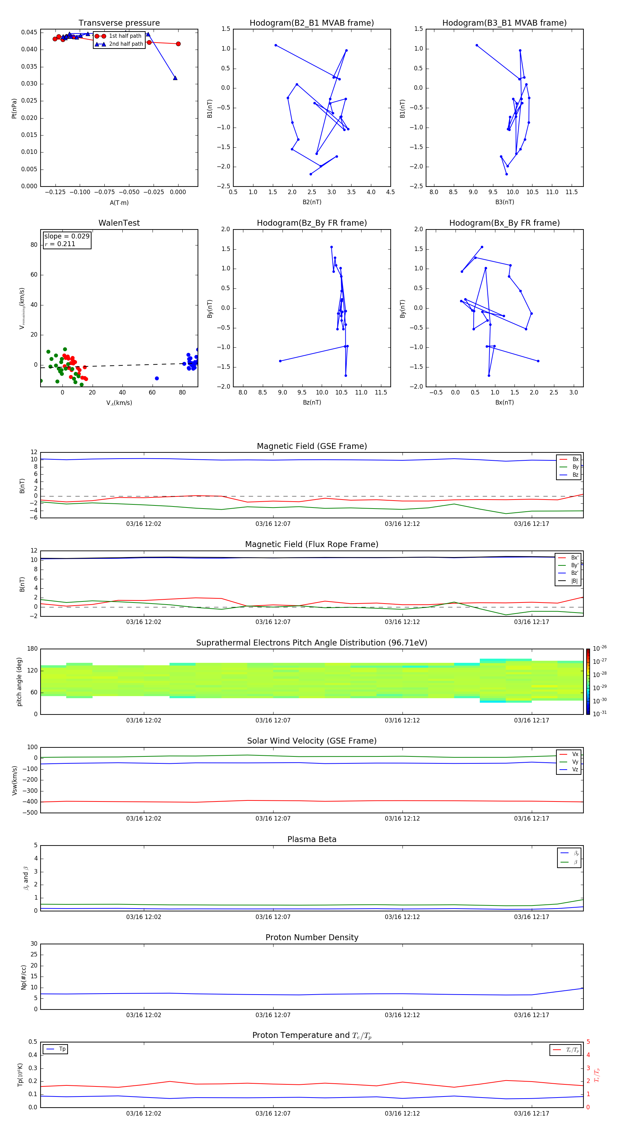Click the 'Hodogram(B2_B1 MVAB frame)' title
This screenshot has height=1144, width=624.
[x=312, y=23]
